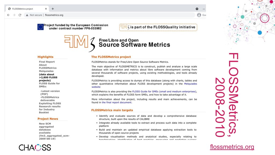Reload the flossmetrics.org page

tap(20, 15)
